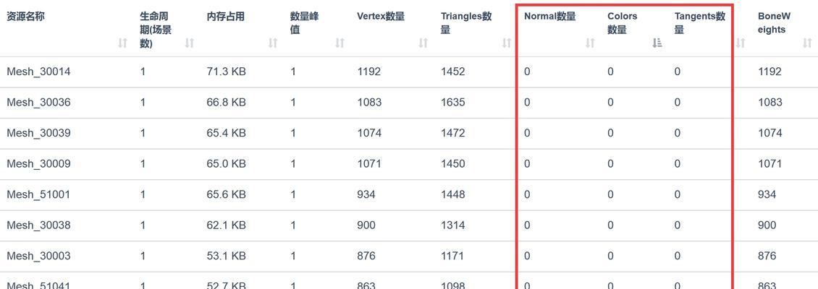Screen dimensions: 818x289
Task: Select the 71.3 KB memory cell
Action: [226, 72]
